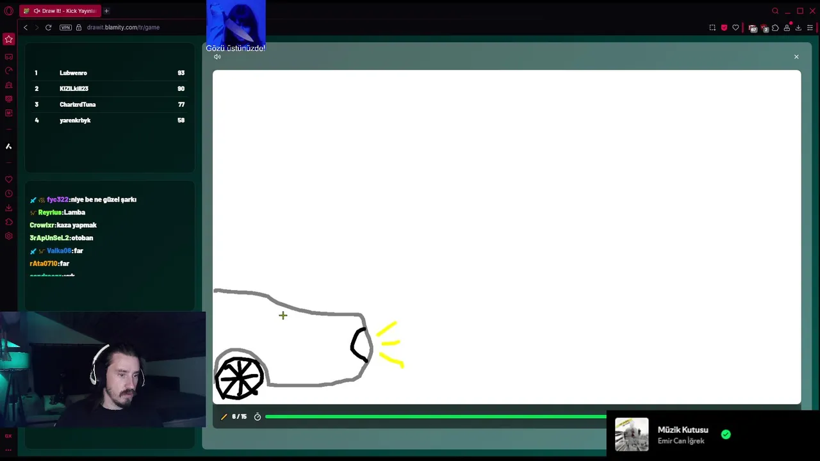Click Crowixr's kaza yapmak message

[x=63, y=225]
